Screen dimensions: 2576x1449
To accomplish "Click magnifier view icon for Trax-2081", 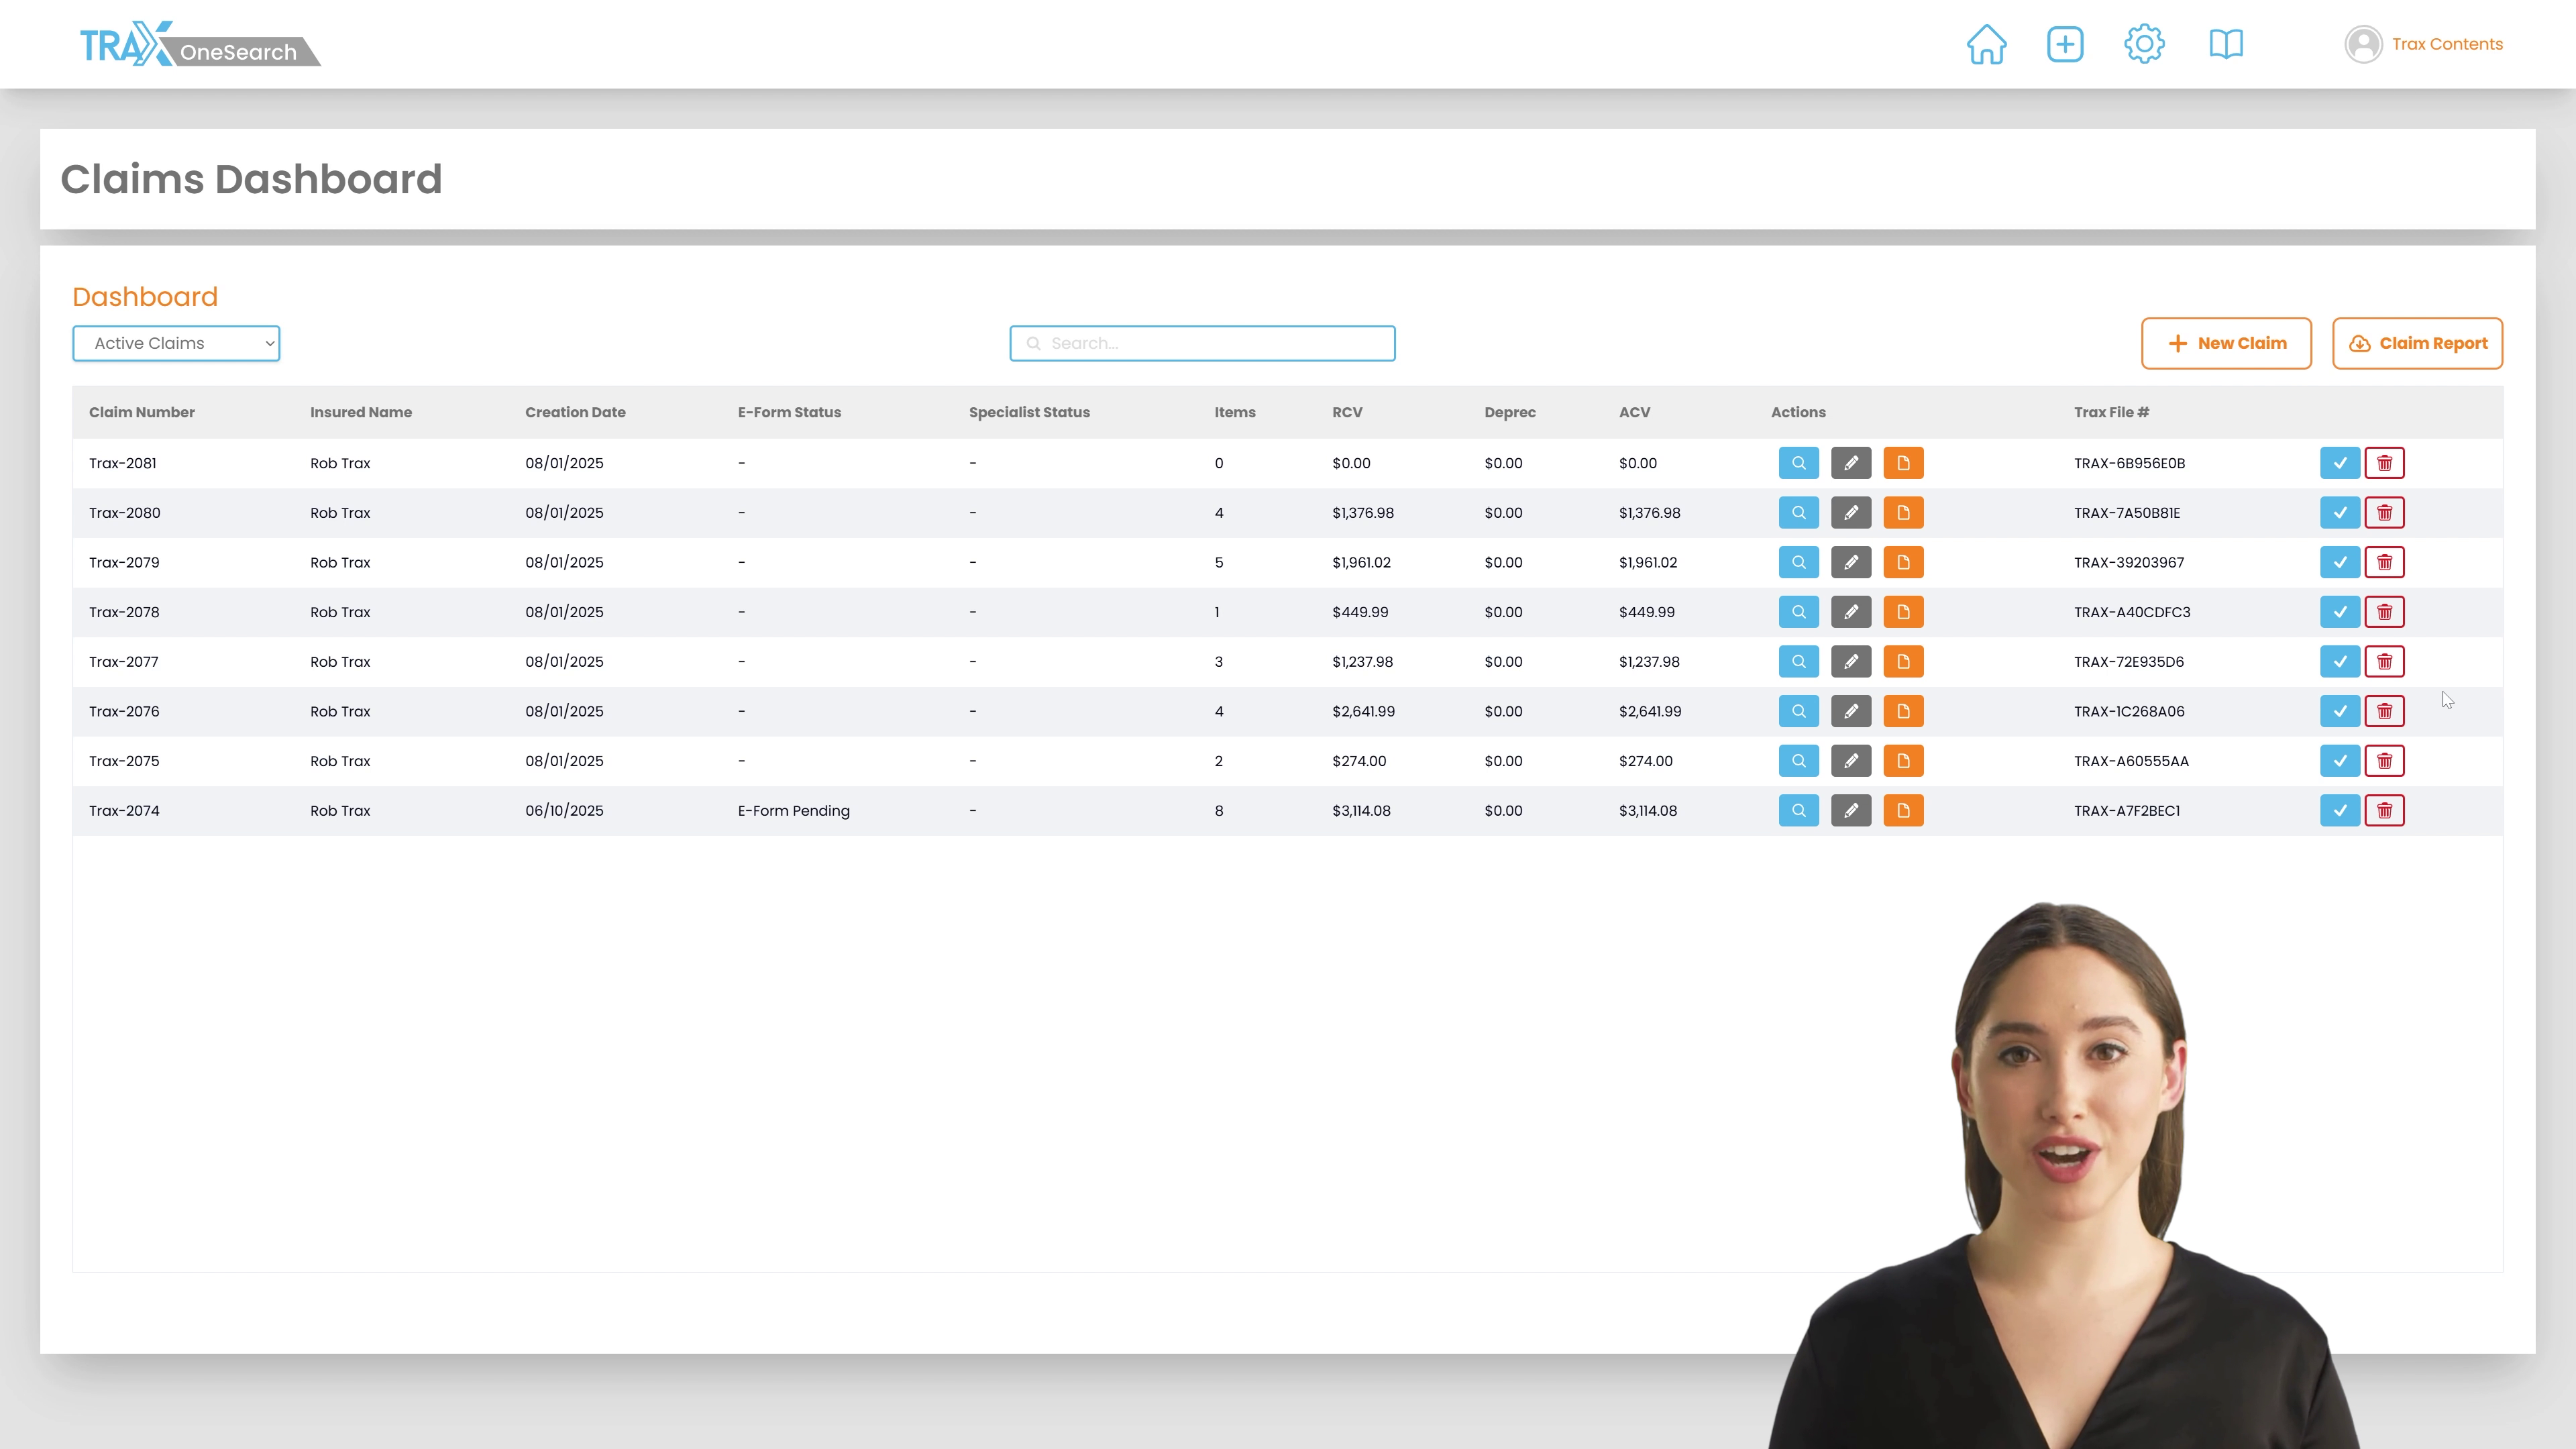I will pos(1798,463).
